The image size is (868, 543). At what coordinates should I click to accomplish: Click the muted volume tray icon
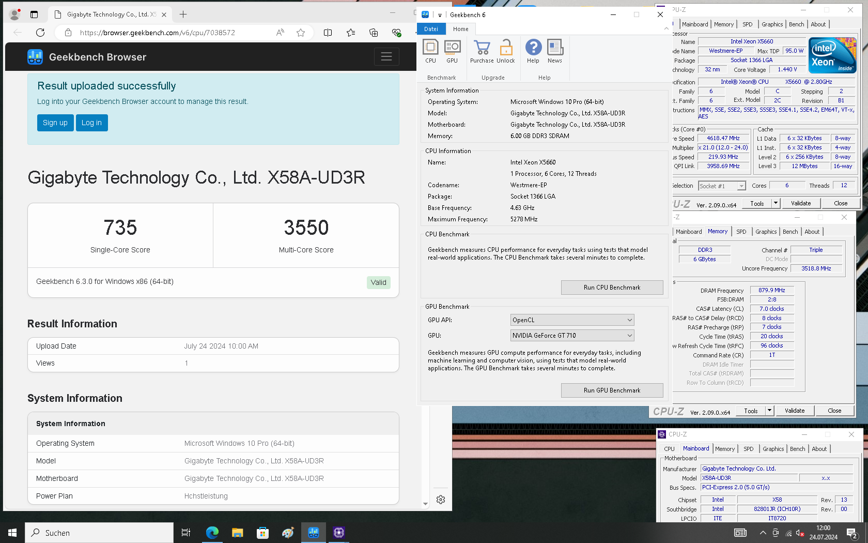click(x=800, y=533)
